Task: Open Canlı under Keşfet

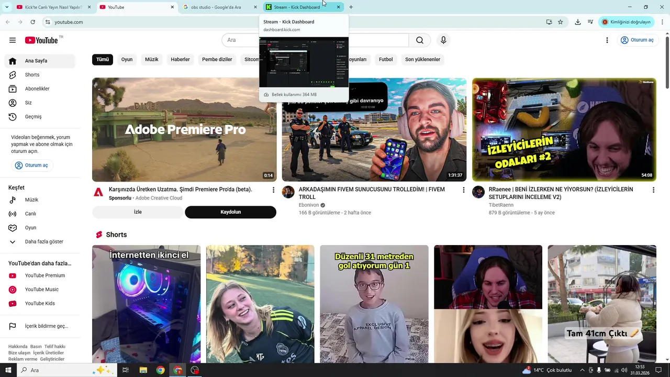Action: pos(40,214)
